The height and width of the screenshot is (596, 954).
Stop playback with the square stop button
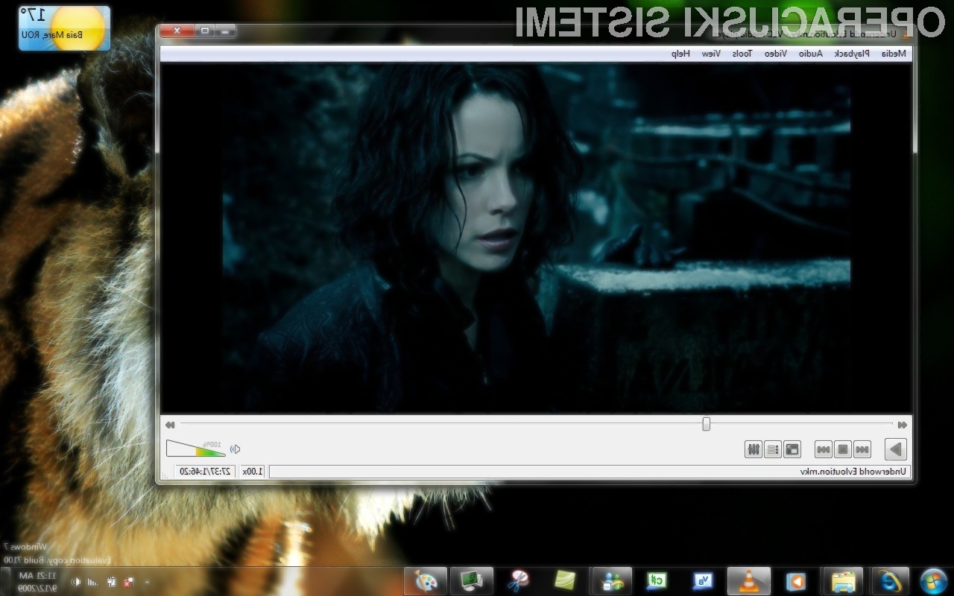[x=842, y=449]
